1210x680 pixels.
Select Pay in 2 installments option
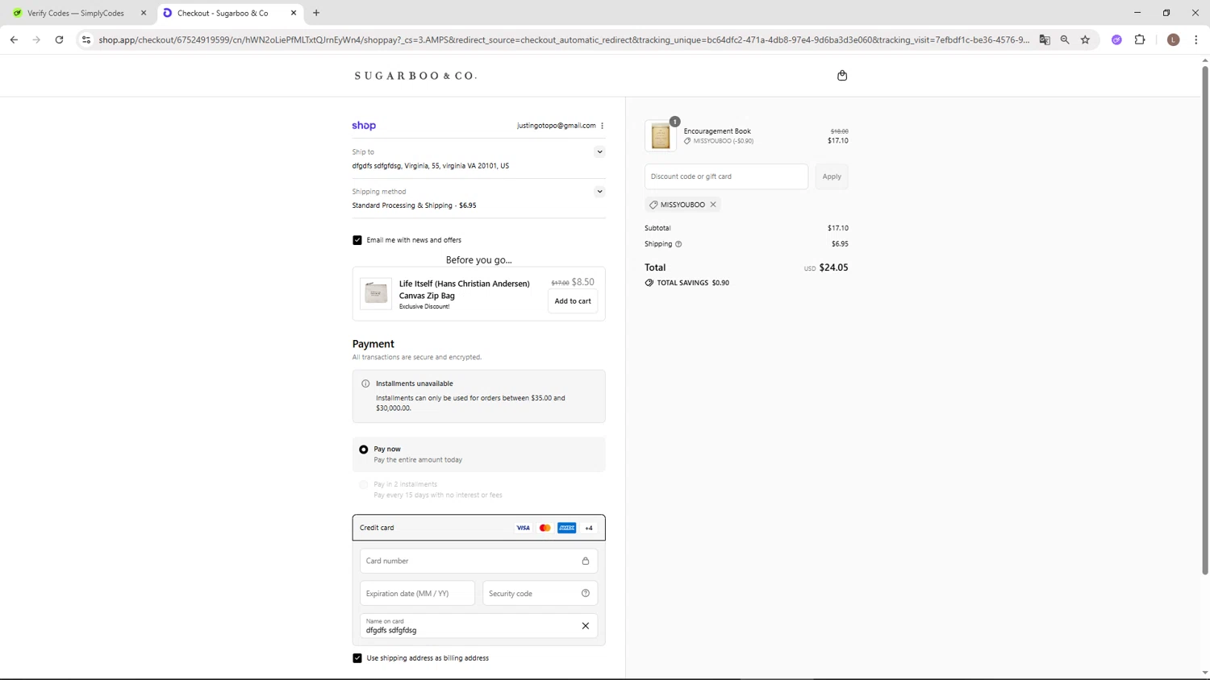point(364,485)
